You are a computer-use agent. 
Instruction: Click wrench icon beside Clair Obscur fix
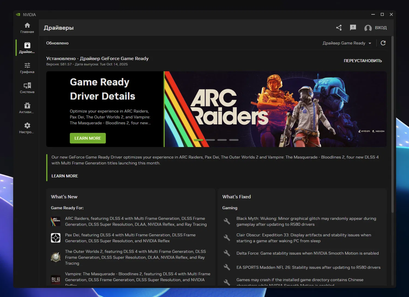(227, 238)
